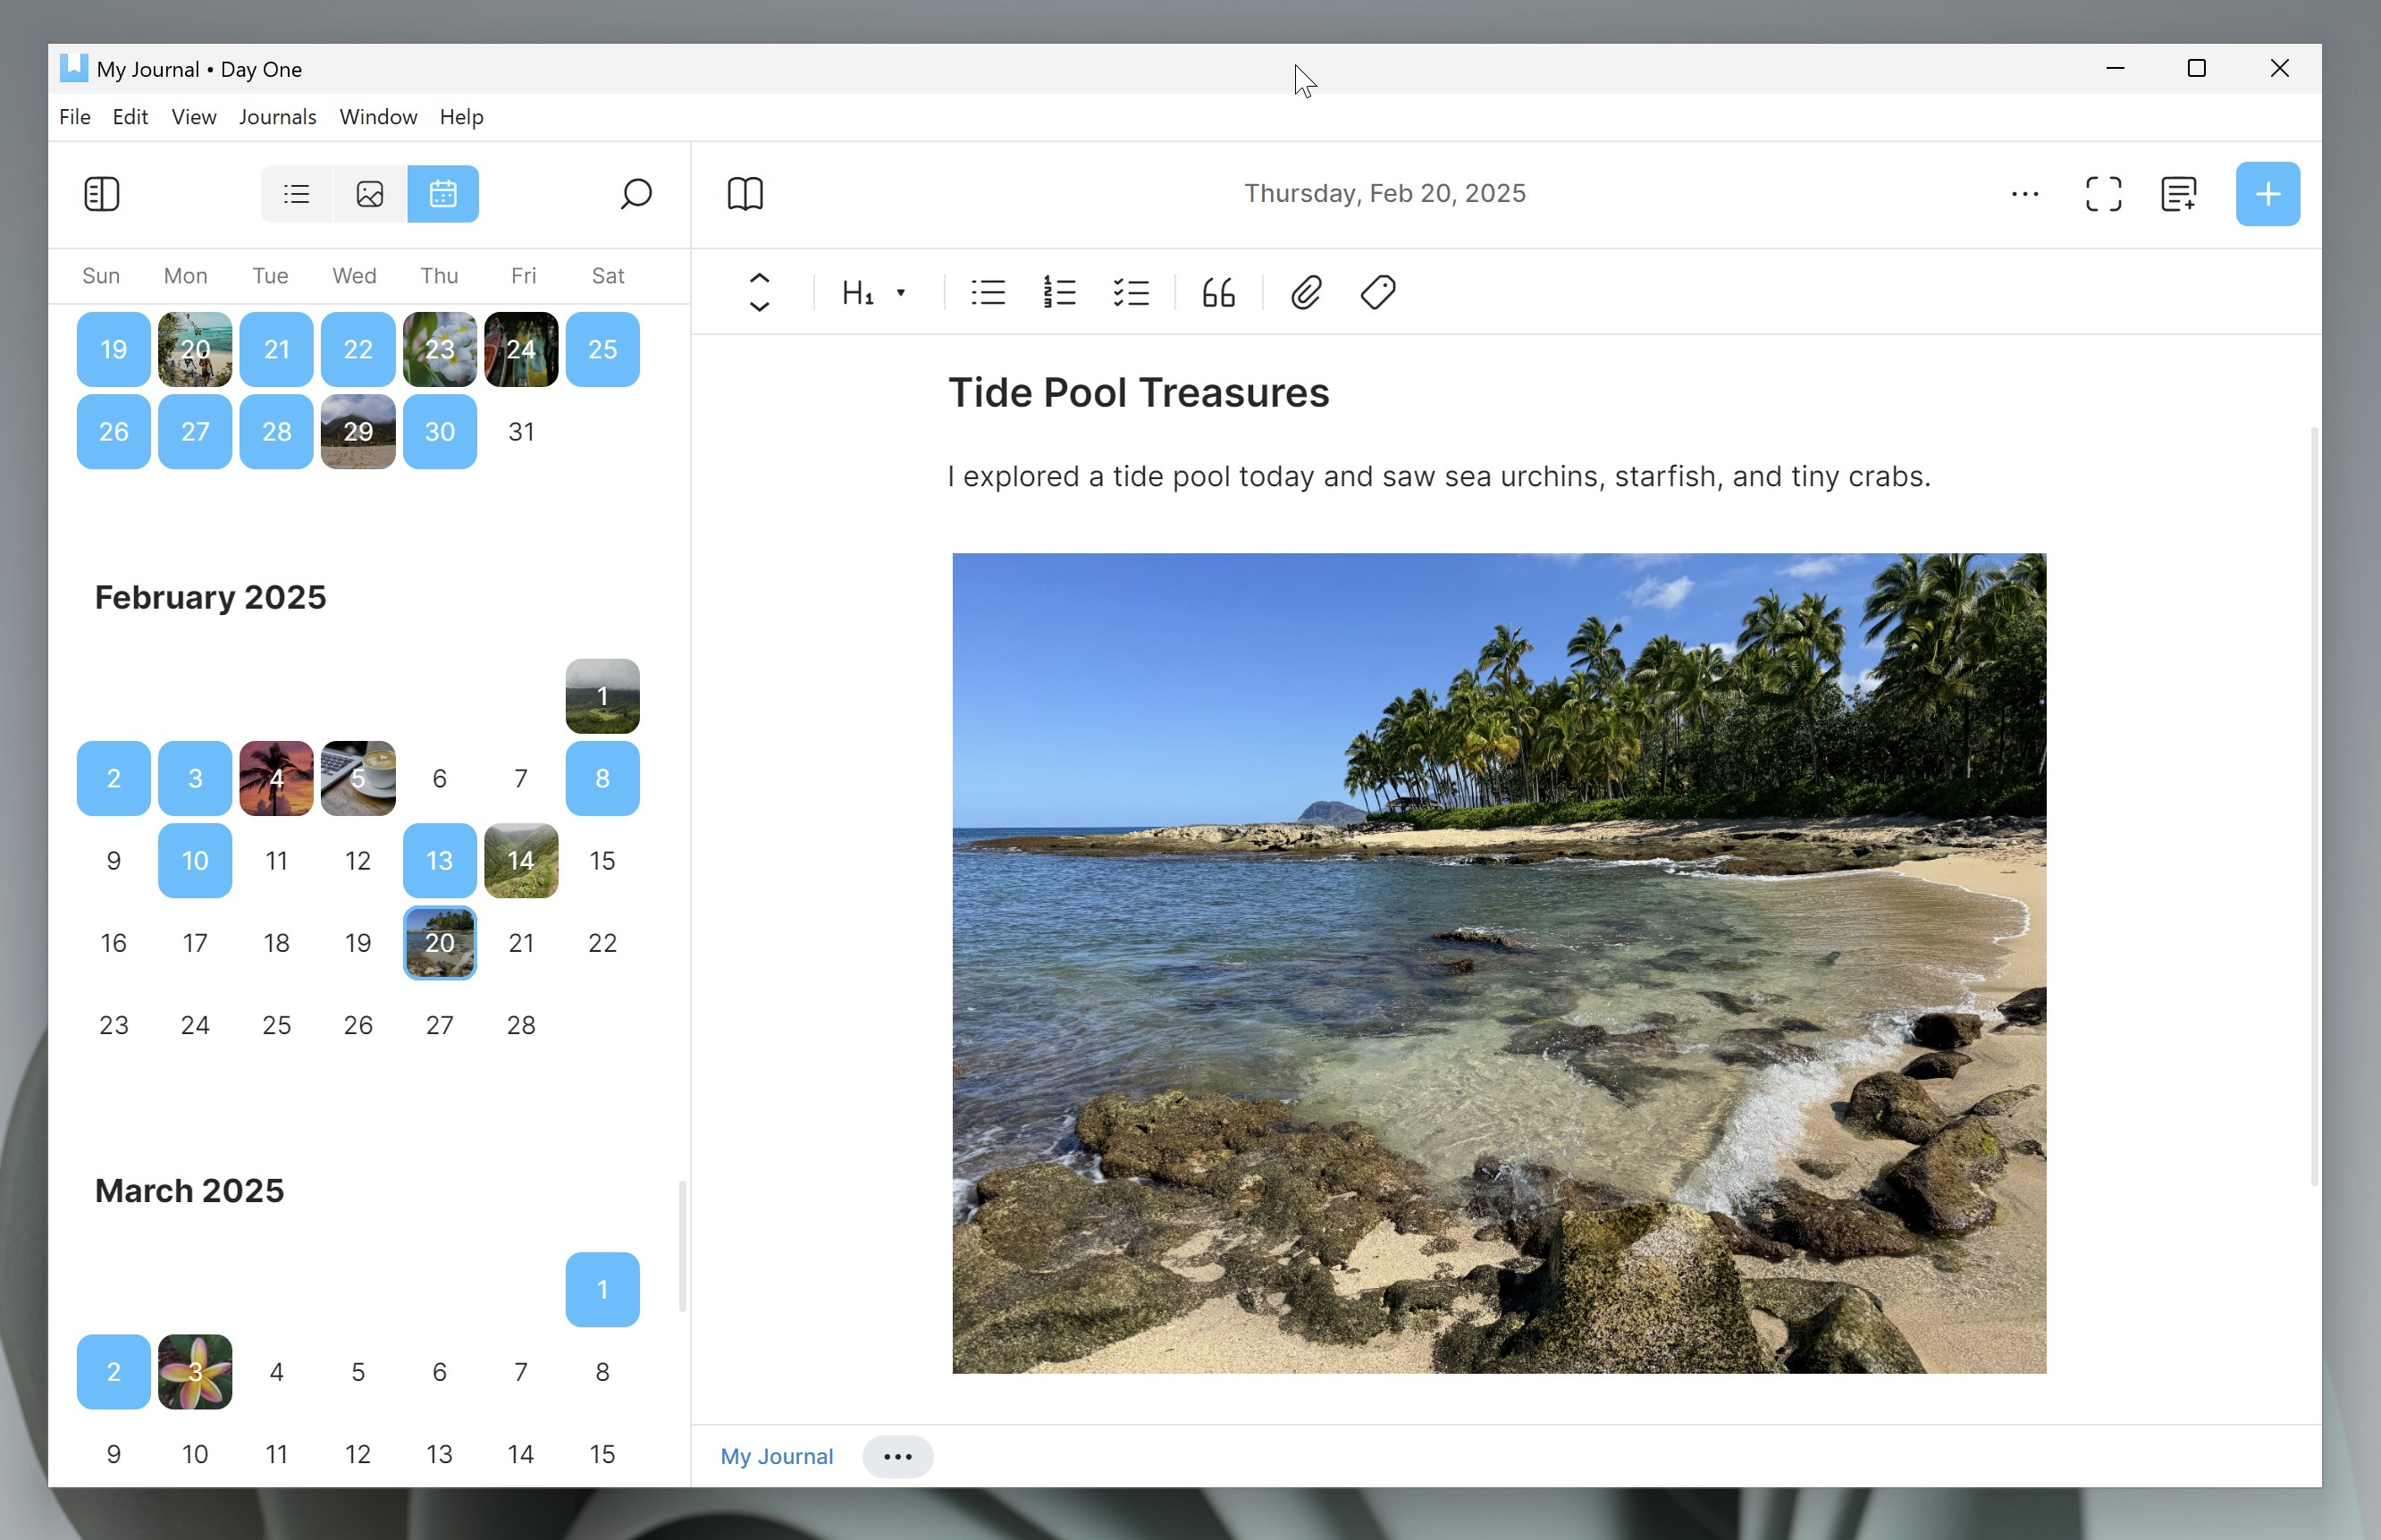The width and height of the screenshot is (2381, 1540).
Task: Open the View menu
Action: 193,117
